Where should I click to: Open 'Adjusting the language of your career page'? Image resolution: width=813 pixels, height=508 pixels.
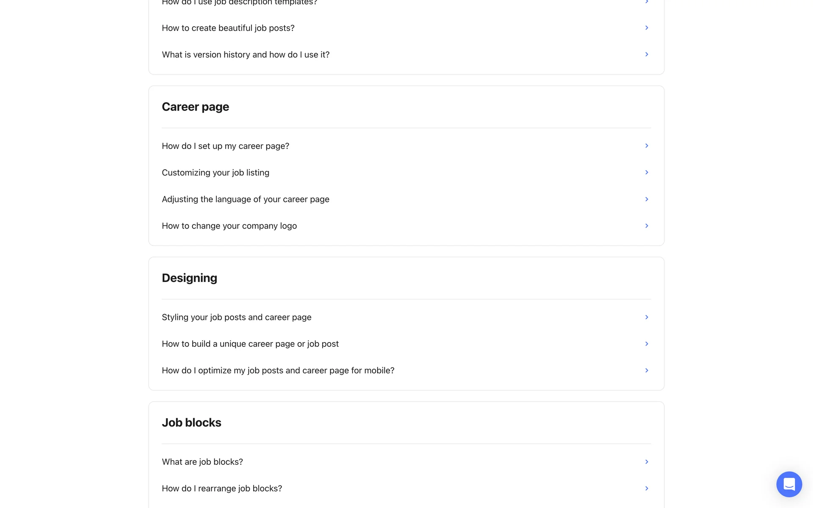pyautogui.click(x=246, y=199)
